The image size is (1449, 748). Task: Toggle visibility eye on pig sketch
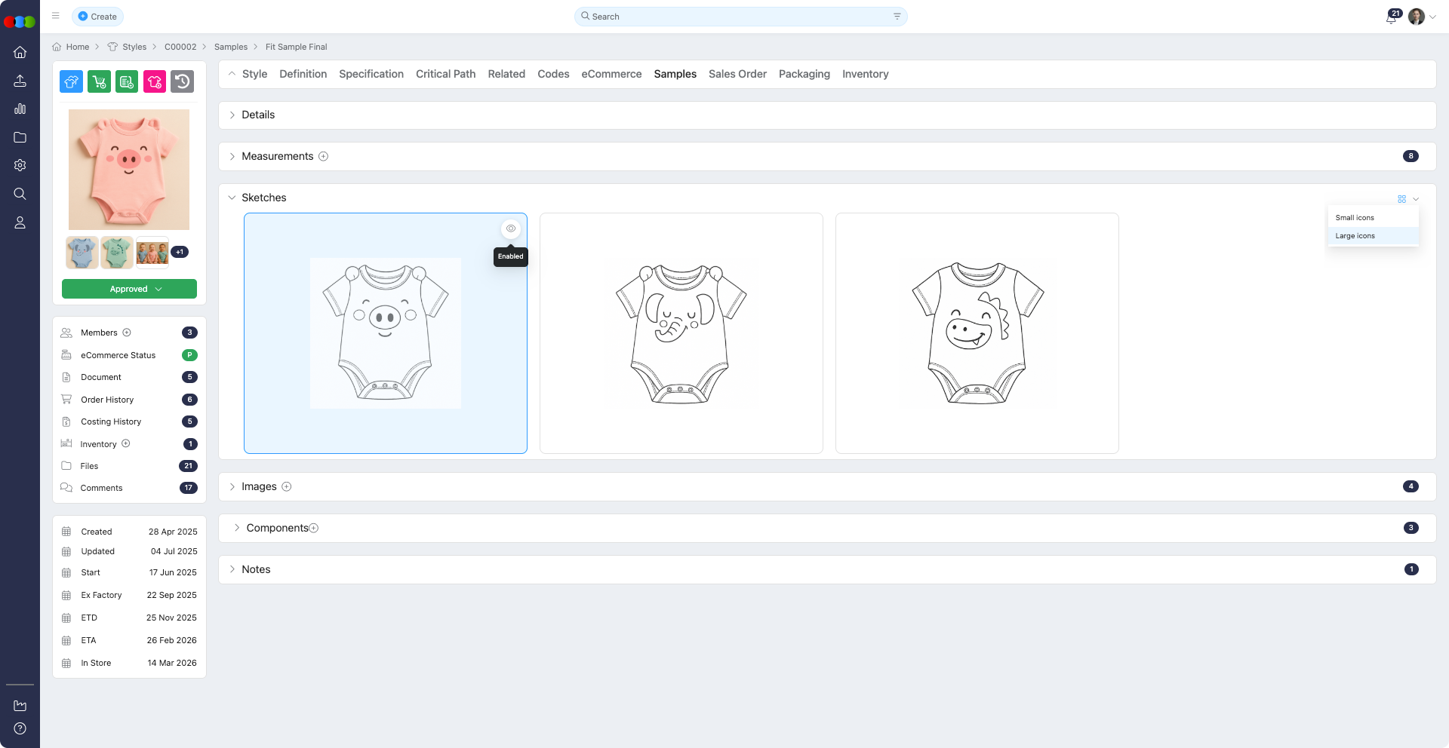pyautogui.click(x=511, y=228)
